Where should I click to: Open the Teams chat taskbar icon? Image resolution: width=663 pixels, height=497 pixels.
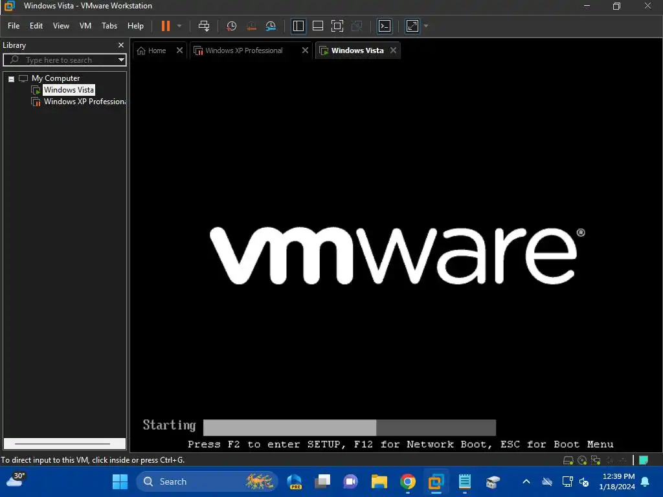[x=350, y=481]
